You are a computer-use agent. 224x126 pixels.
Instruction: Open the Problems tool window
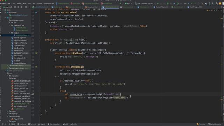pyautogui.click(x=22, y=124)
